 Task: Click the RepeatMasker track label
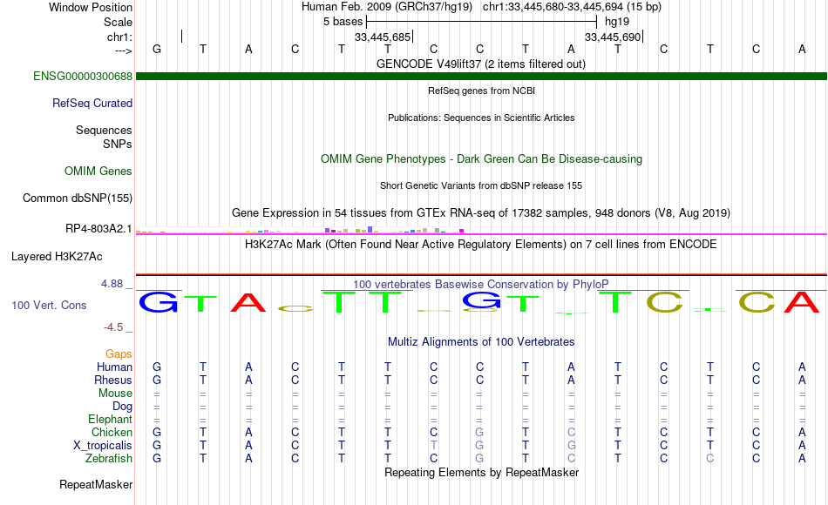96,484
